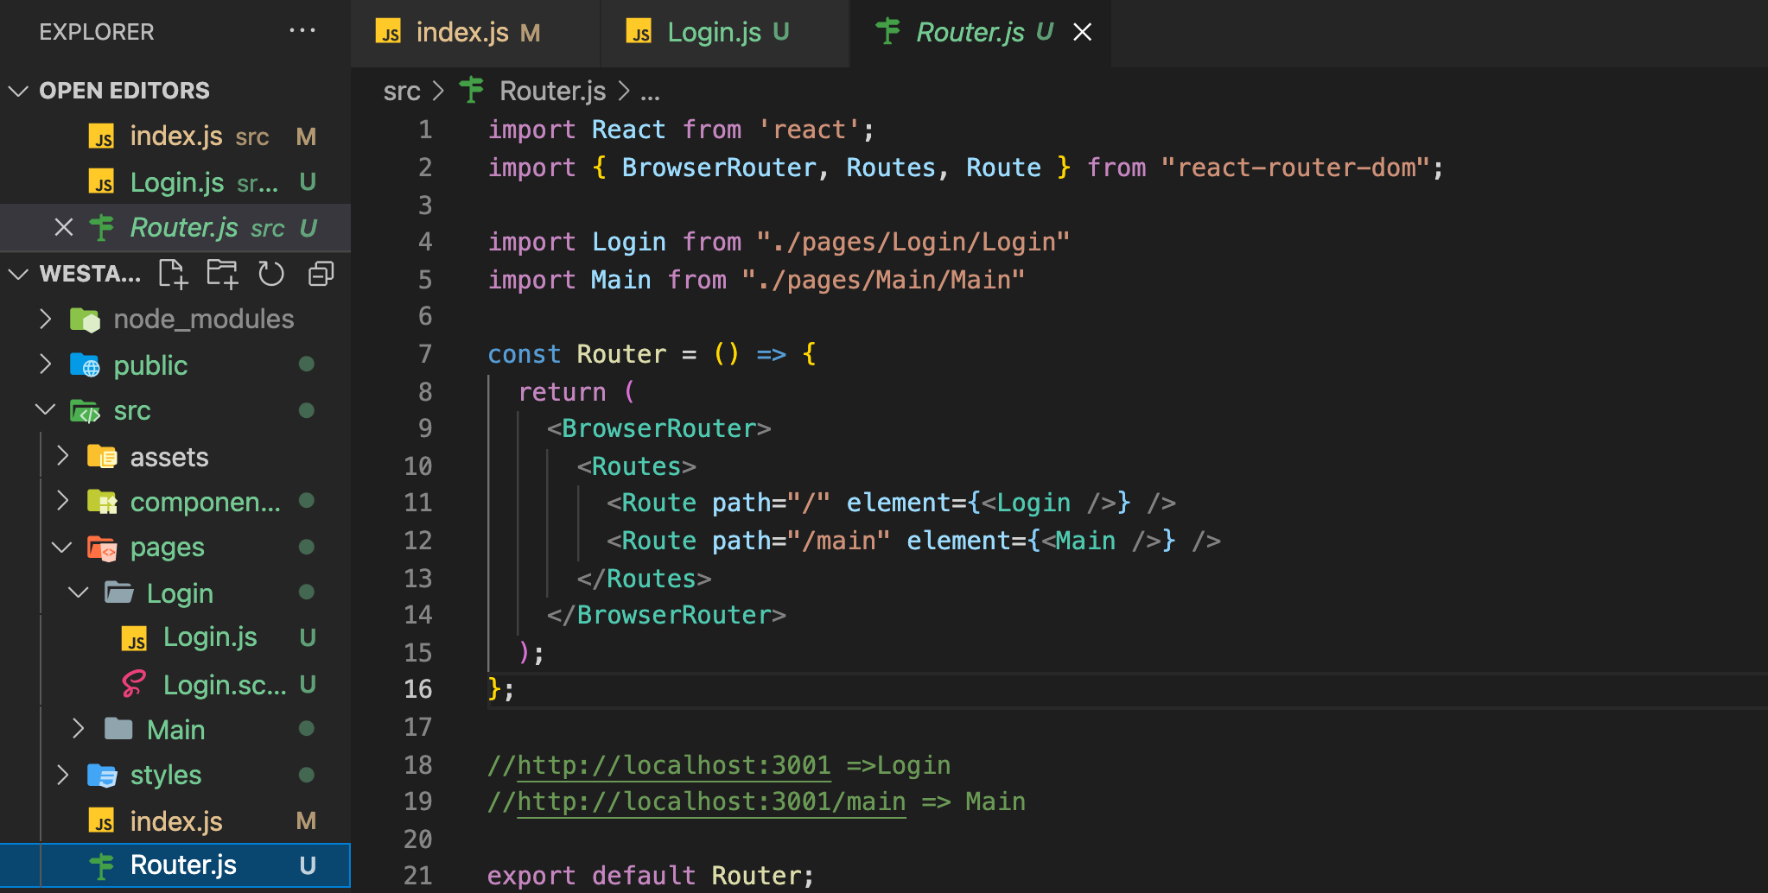The width and height of the screenshot is (1768, 893).
Task: Select the styles folder
Action: point(165,775)
